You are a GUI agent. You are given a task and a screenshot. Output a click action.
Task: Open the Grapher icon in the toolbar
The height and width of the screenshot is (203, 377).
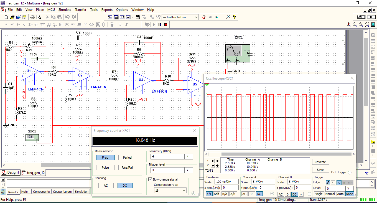128,17
